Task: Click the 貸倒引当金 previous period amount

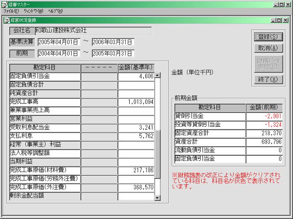Action: pyautogui.click(x=264, y=116)
